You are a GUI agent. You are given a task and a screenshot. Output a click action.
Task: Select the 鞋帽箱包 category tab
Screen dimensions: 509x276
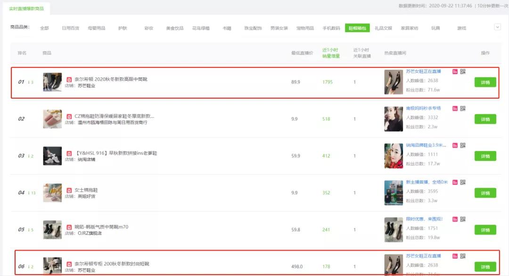point(357,28)
